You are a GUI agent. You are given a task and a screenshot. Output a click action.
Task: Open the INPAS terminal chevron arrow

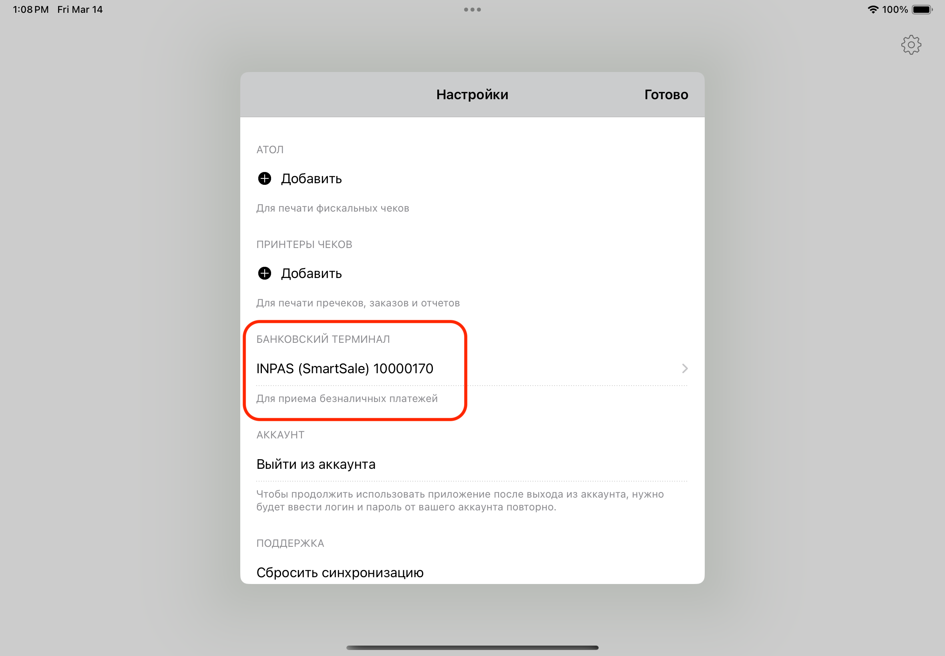[685, 368]
